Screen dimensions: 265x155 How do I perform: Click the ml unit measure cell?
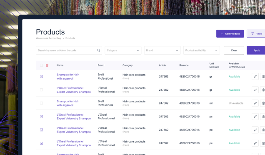[211, 103]
